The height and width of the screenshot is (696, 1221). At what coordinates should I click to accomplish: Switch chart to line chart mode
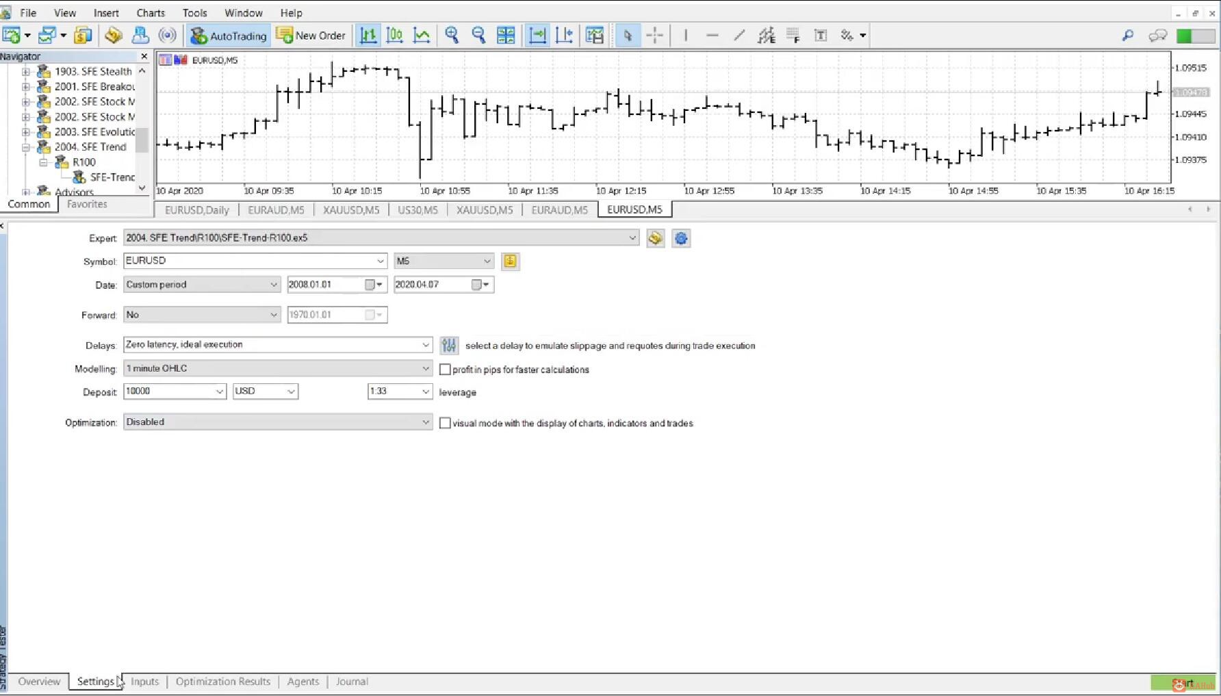click(422, 36)
